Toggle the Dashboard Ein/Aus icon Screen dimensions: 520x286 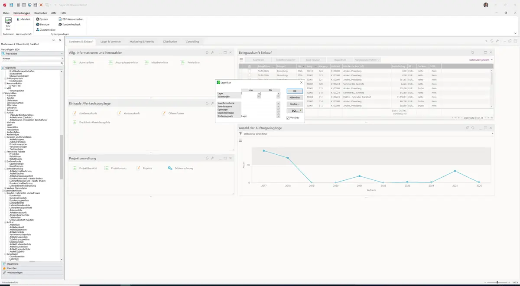pos(8,23)
